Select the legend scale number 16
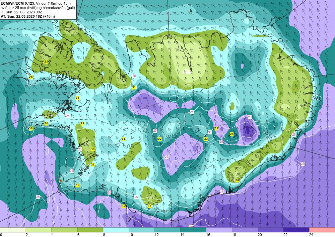 tap(208, 235)
